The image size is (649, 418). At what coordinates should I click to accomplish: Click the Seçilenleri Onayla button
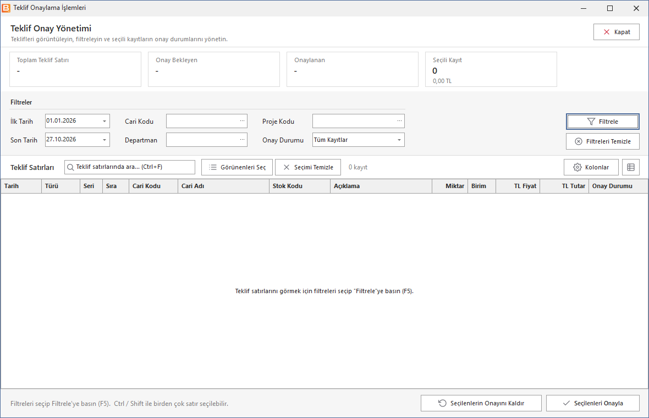[x=593, y=403]
